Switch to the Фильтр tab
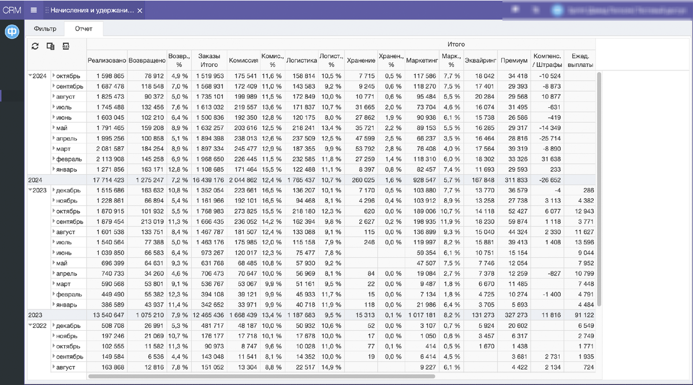The width and height of the screenshot is (693, 385). tap(45, 28)
